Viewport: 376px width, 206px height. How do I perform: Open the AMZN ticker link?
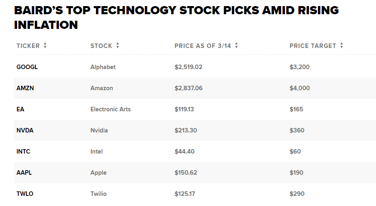click(25, 88)
